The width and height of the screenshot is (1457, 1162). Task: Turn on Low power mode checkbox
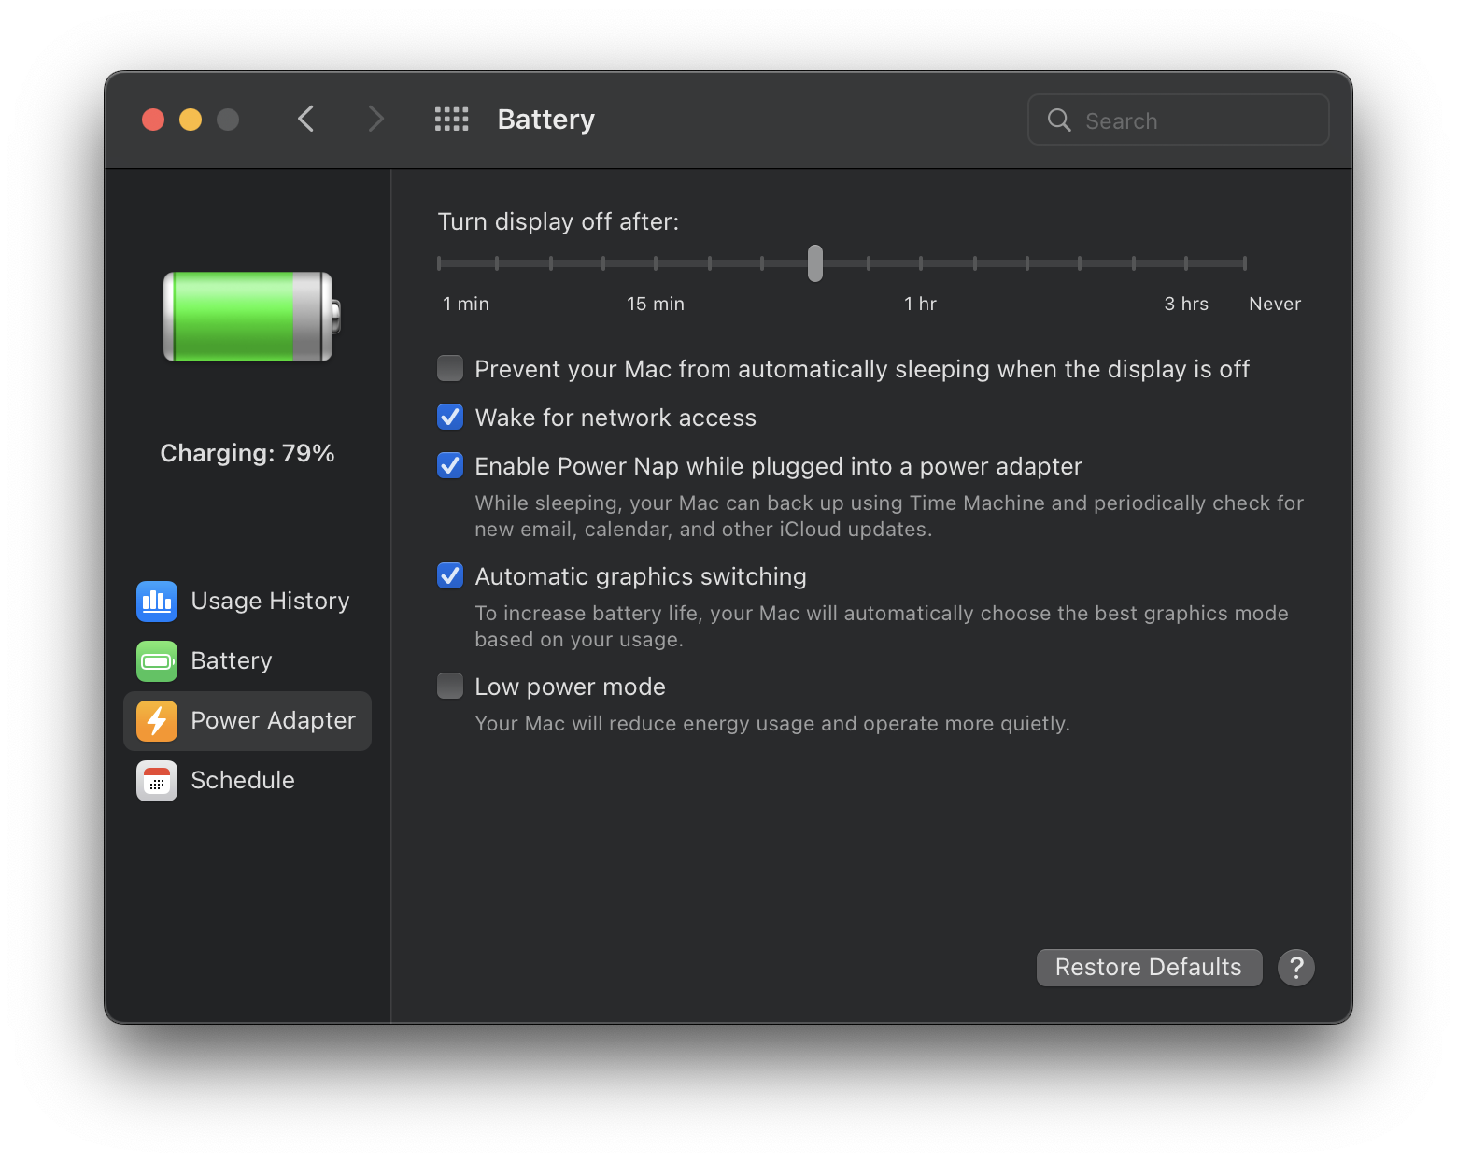click(x=450, y=687)
